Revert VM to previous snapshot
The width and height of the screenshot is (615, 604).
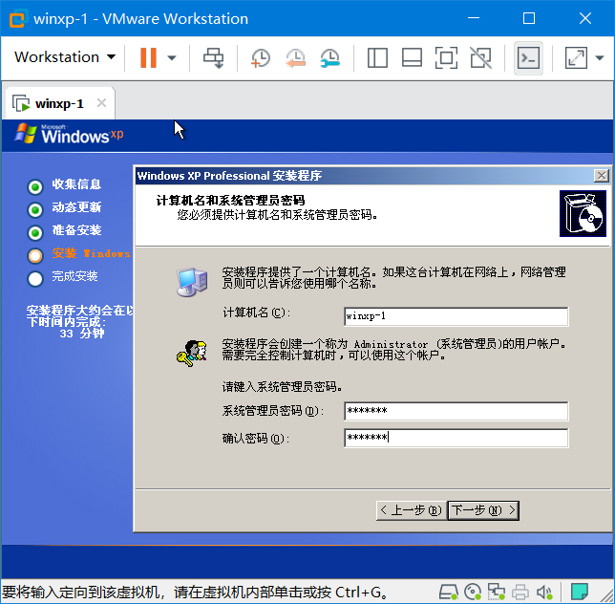coord(295,58)
